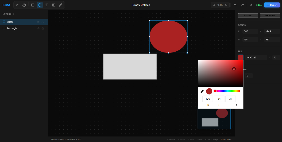282x142 pixels.
Task: Edit the X position field
Action: pos(250,31)
